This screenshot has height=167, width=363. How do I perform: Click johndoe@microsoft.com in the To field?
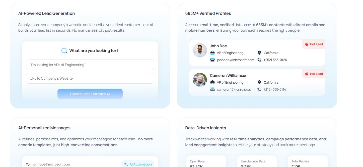point(51,164)
